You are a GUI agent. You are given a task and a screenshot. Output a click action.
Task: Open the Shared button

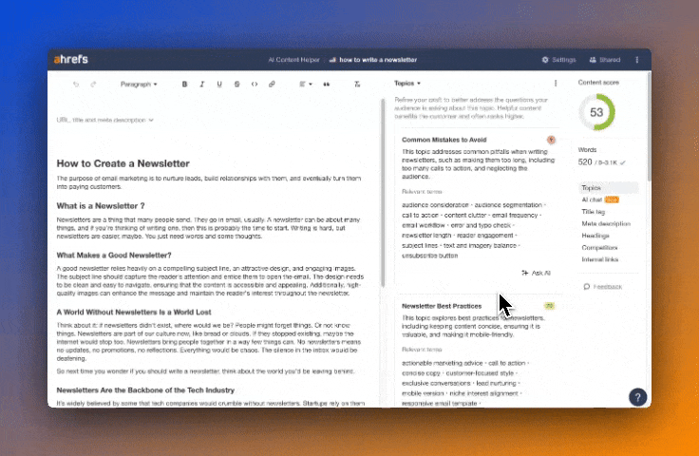(x=604, y=60)
